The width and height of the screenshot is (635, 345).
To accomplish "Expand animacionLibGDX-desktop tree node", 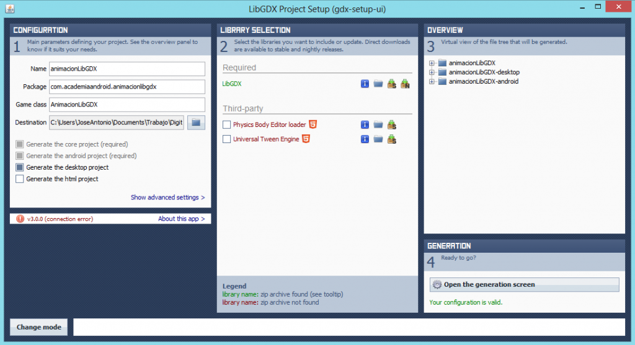I will point(432,72).
